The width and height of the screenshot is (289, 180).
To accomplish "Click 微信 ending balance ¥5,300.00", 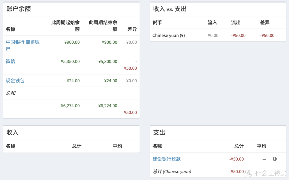I will pos(108,61).
